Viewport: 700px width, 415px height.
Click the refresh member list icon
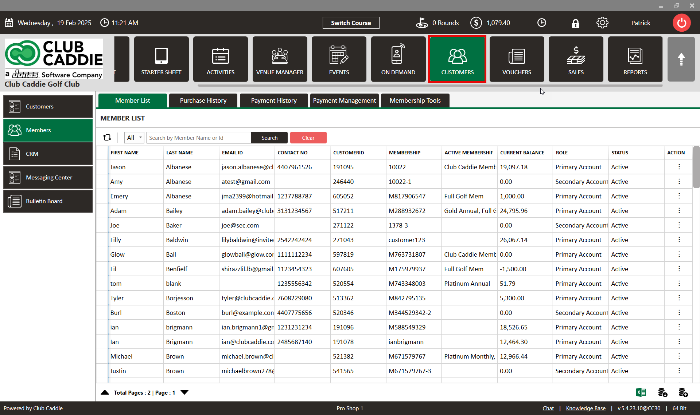107,138
